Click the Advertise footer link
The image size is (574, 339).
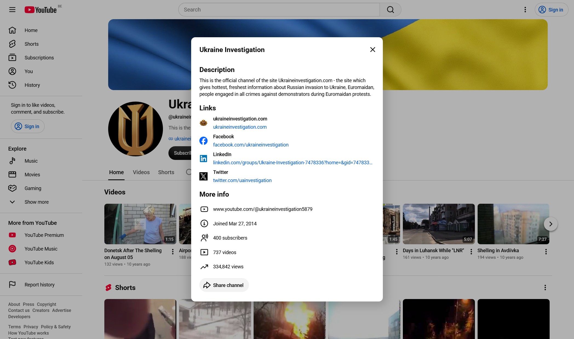[x=62, y=310]
